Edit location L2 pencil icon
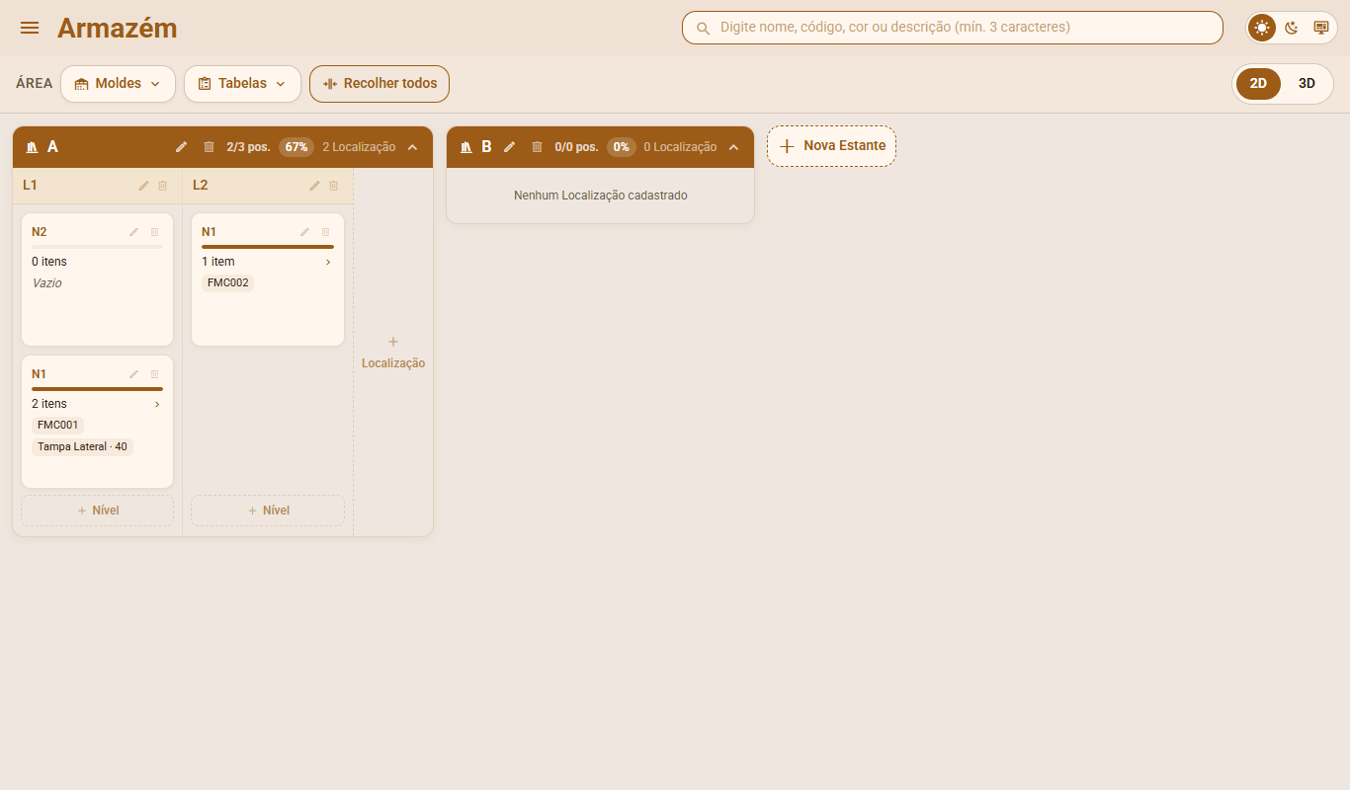This screenshot has height=790, width=1350. pos(315,186)
